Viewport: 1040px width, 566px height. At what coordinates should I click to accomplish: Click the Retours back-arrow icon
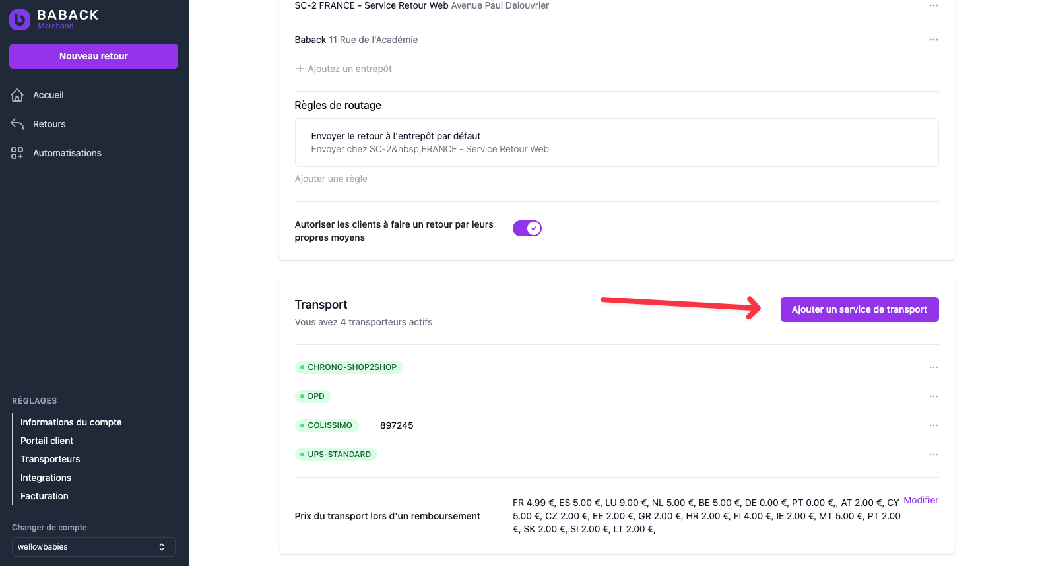[x=17, y=124]
